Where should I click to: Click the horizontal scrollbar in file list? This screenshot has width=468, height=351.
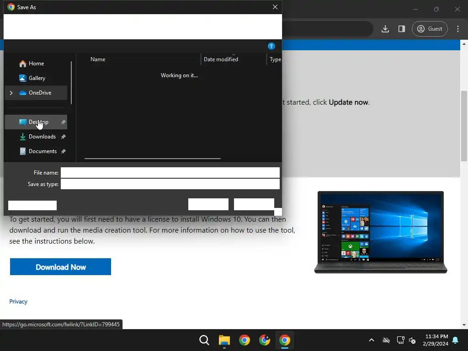coord(153,159)
